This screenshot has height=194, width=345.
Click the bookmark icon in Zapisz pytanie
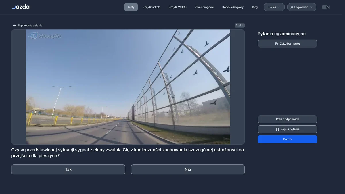[277, 129]
